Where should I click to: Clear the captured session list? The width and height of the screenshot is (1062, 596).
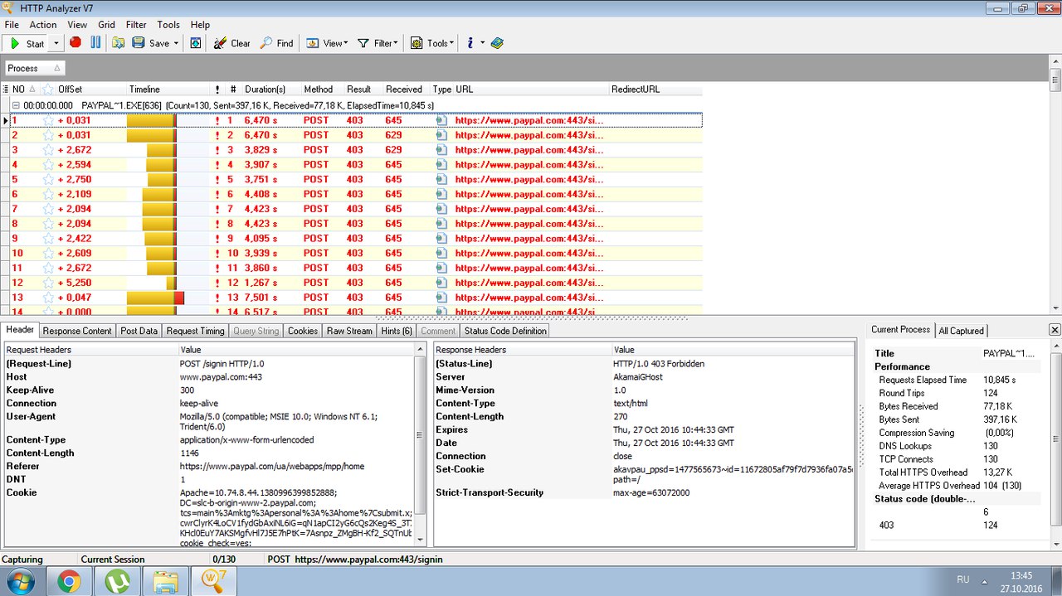(x=231, y=43)
